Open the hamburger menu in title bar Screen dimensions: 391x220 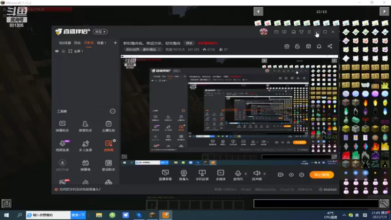coord(309,32)
